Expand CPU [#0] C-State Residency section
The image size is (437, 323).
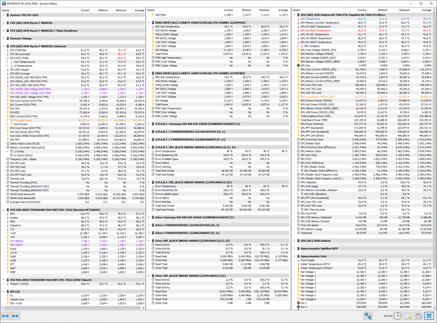point(3,31)
